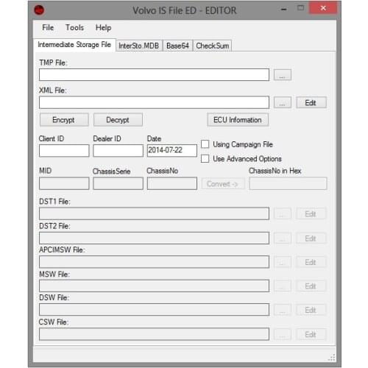Screen dimensions: 368x368
Task: Focus the Client ID field
Action: tap(64, 150)
